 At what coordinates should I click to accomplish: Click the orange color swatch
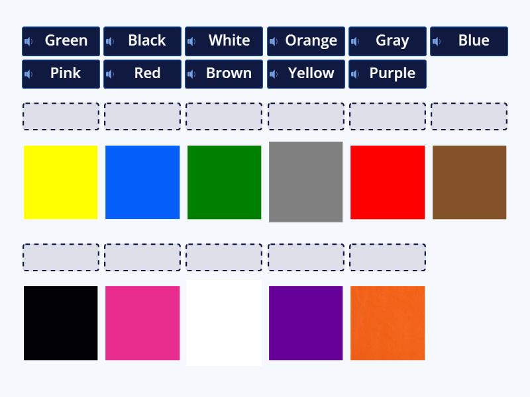click(x=387, y=322)
